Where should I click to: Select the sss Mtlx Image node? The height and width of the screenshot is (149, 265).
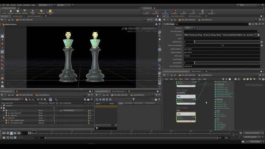(x=186, y=117)
